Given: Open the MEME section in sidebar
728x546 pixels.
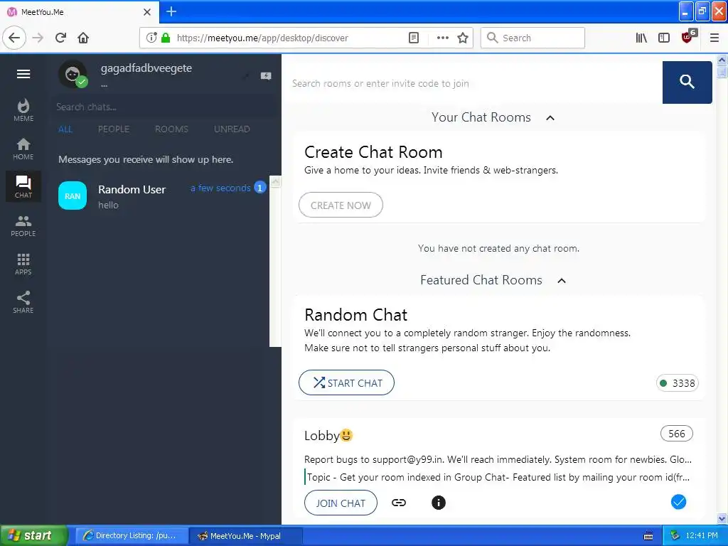Looking at the screenshot, I should 23,110.
